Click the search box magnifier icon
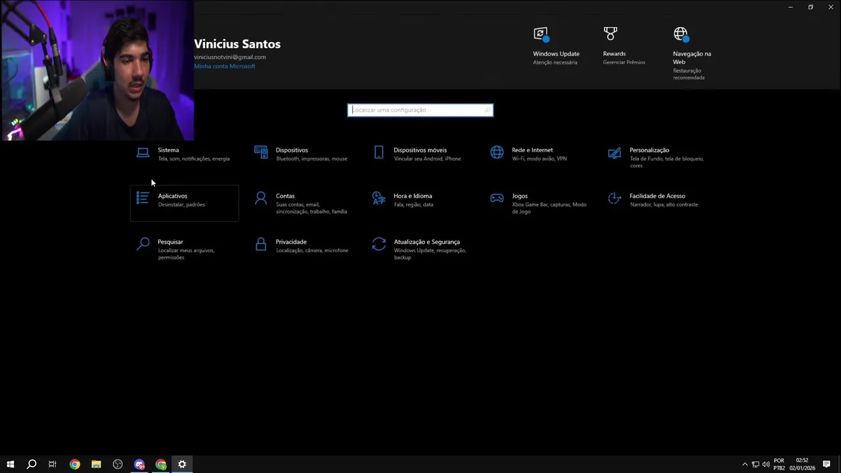841x473 pixels. coord(487,110)
